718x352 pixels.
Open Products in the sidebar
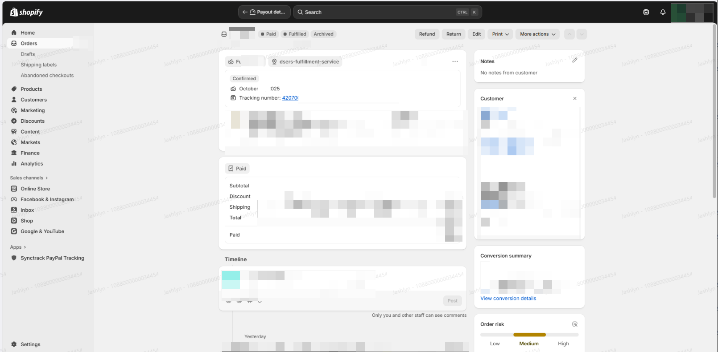click(x=31, y=89)
